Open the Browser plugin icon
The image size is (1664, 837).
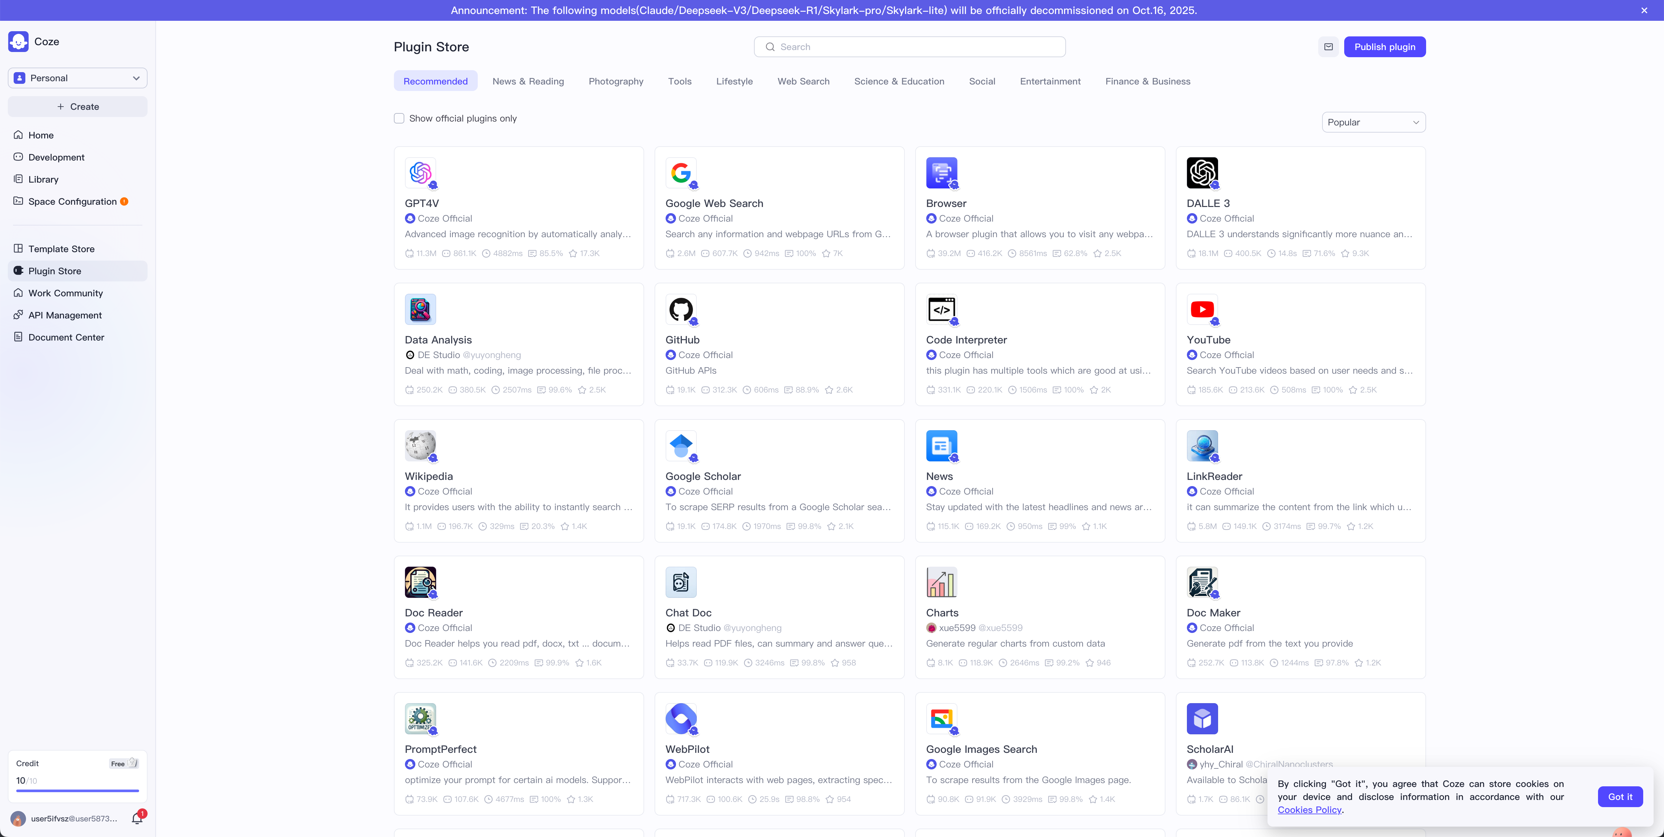pos(942,173)
